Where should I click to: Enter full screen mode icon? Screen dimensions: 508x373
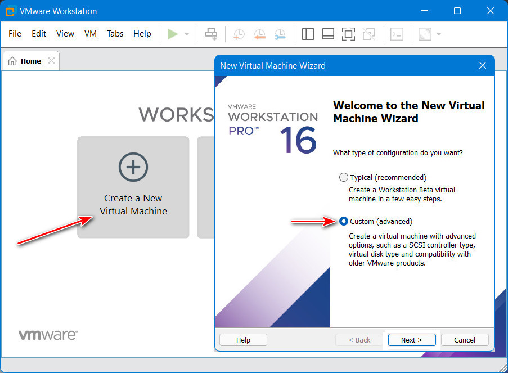pyautogui.click(x=349, y=34)
